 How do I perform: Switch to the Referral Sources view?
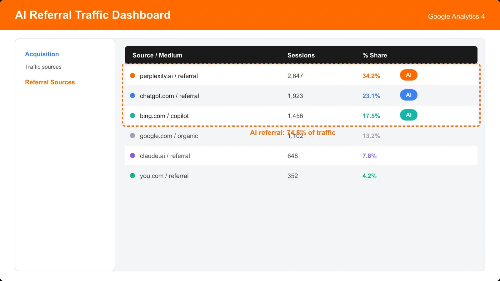coord(50,82)
